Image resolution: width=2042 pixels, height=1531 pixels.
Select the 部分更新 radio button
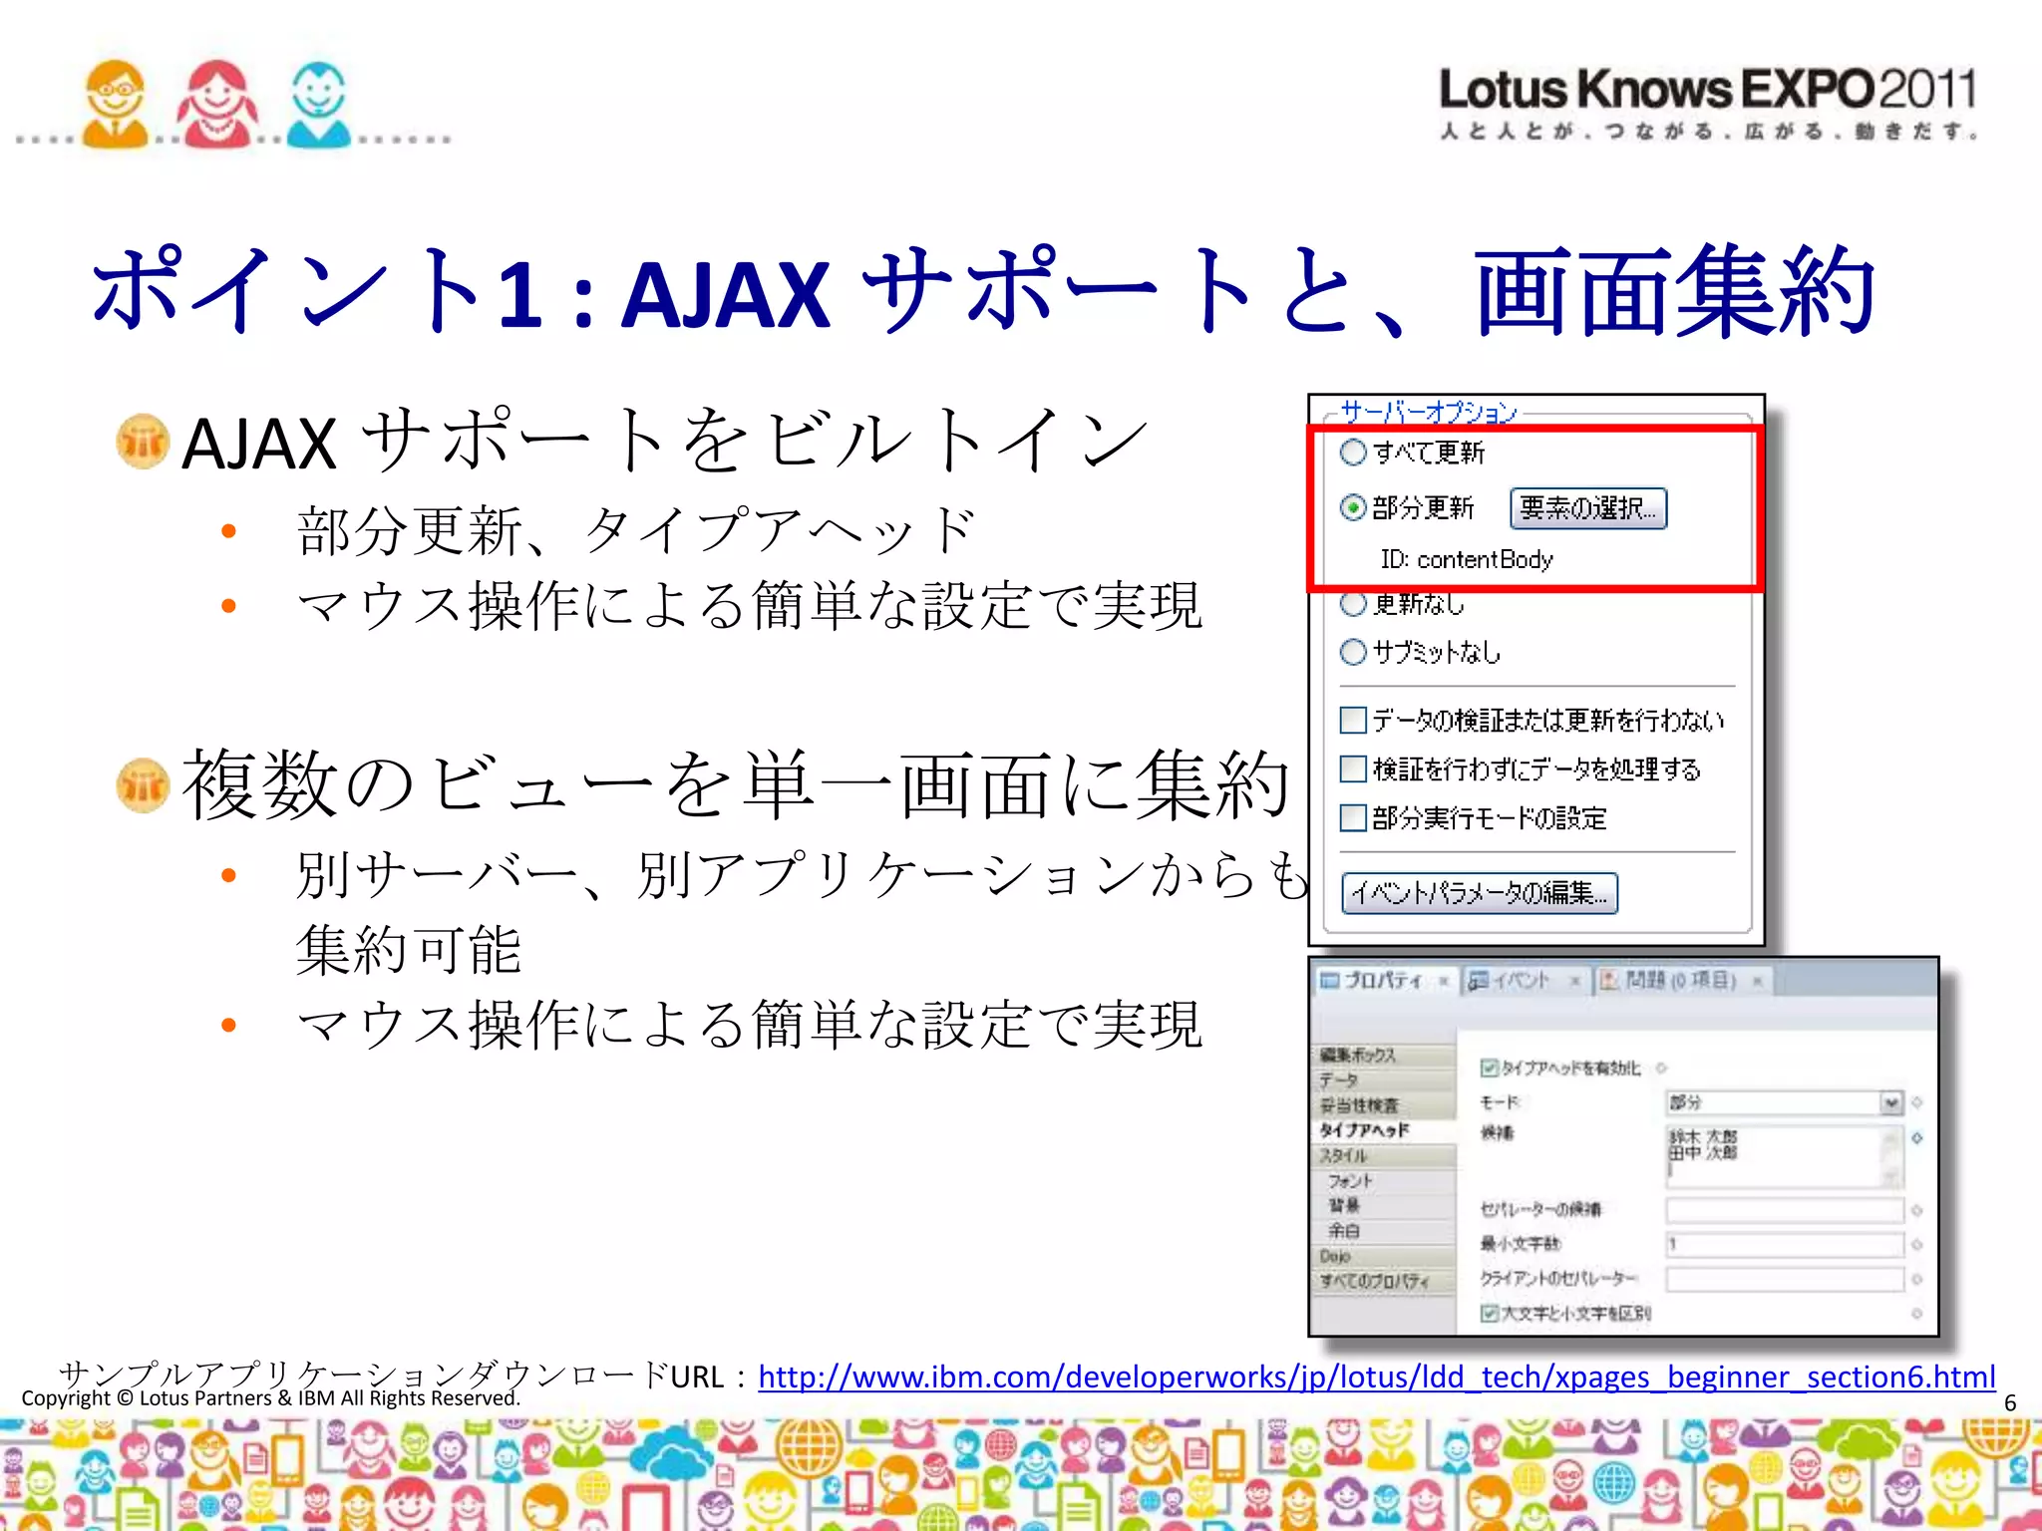point(1353,508)
